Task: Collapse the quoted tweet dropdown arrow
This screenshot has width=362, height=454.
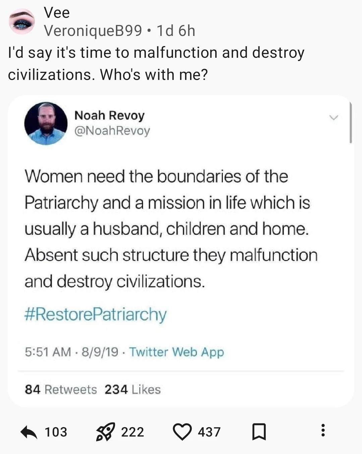Action: pyautogui.click(x=334, y=118)
